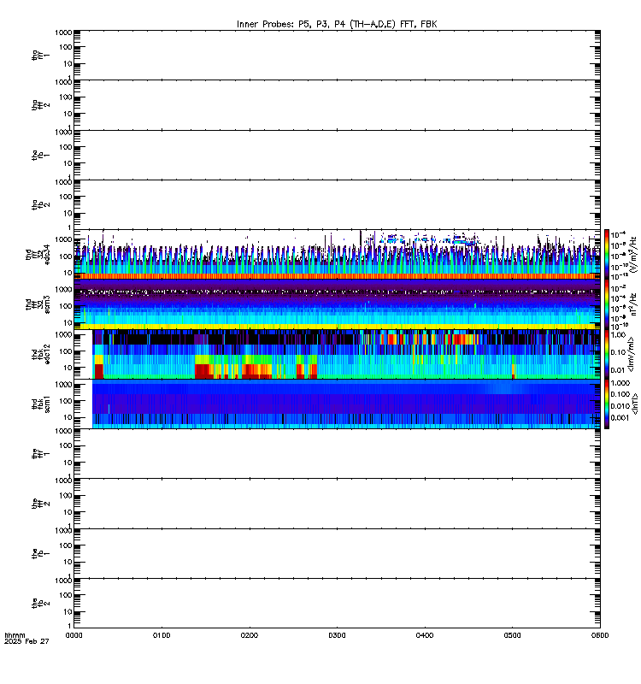Click the "tha fb 2" panel label
This screenshot has width=641, height=684.
pos(40,204)
